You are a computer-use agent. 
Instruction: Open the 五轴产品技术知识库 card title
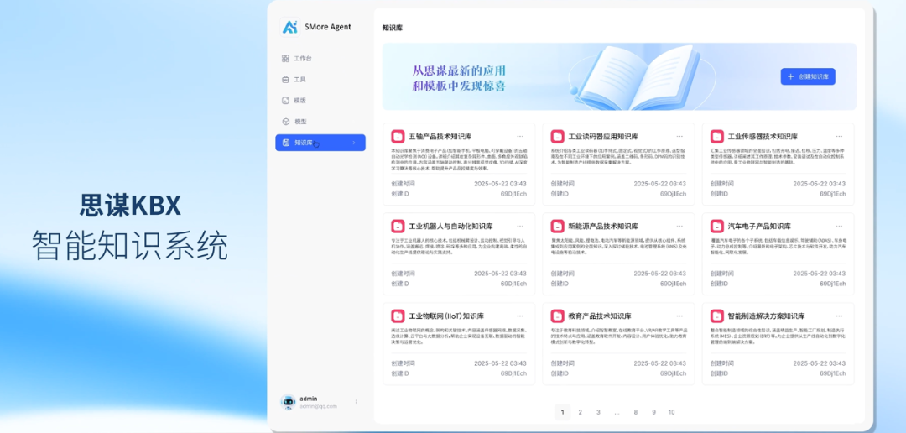point(440,137)
